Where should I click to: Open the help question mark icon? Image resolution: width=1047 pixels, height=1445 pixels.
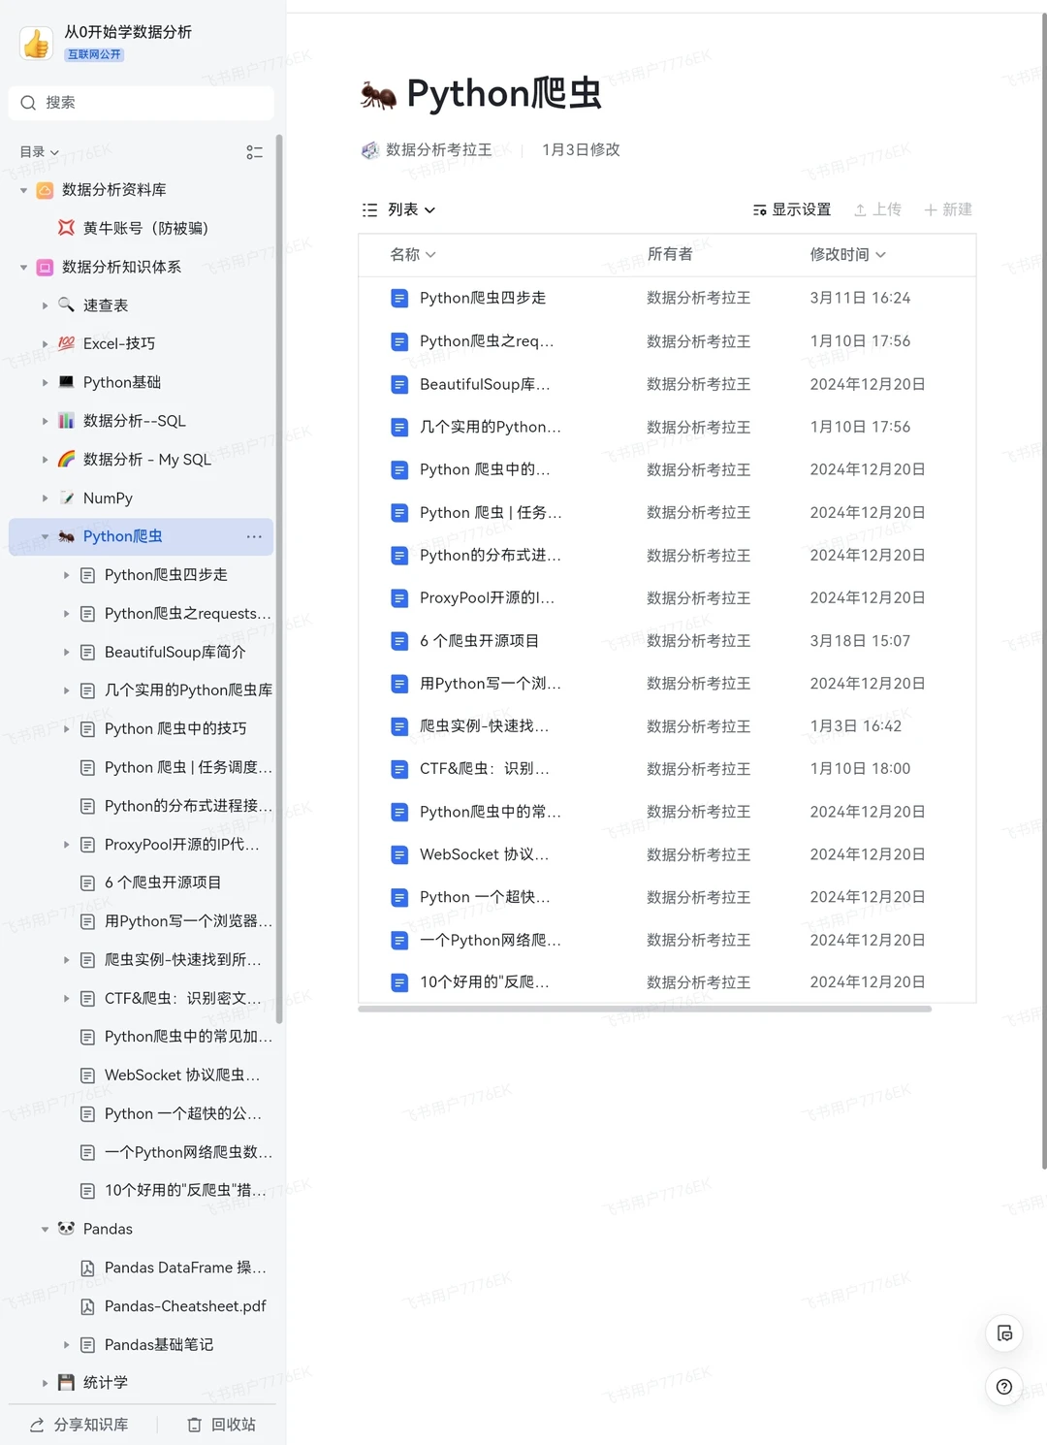(1004, 1388)
